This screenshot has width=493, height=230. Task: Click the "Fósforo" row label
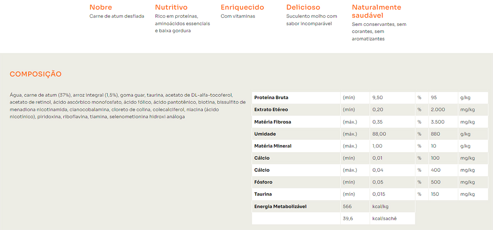click(x=263, y=182)
